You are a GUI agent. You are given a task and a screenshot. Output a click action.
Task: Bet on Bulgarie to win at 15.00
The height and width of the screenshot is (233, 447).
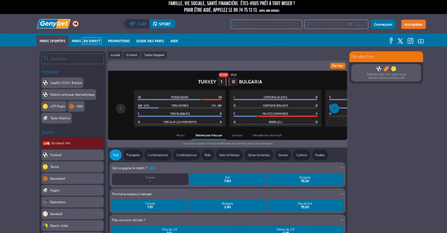coord(305,179)
